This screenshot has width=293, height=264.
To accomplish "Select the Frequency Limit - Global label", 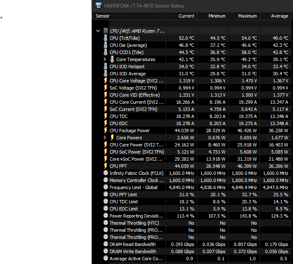I will click(x=133, y=187).
